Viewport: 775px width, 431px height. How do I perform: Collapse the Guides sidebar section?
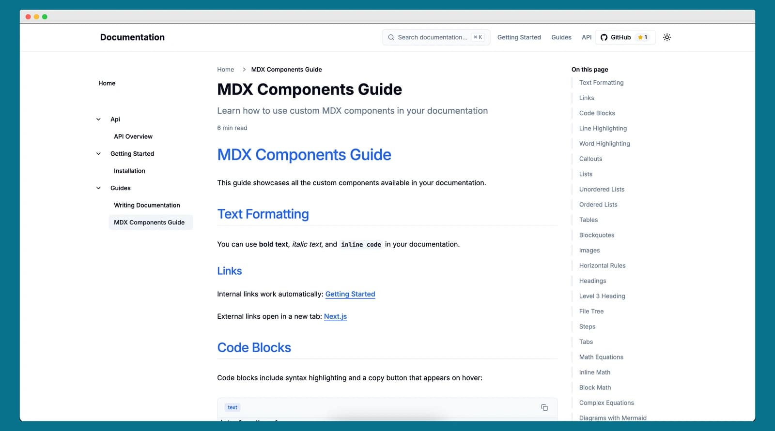(98, 188)
